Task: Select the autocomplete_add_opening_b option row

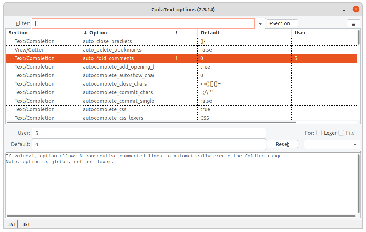Action: pos(181,67)
